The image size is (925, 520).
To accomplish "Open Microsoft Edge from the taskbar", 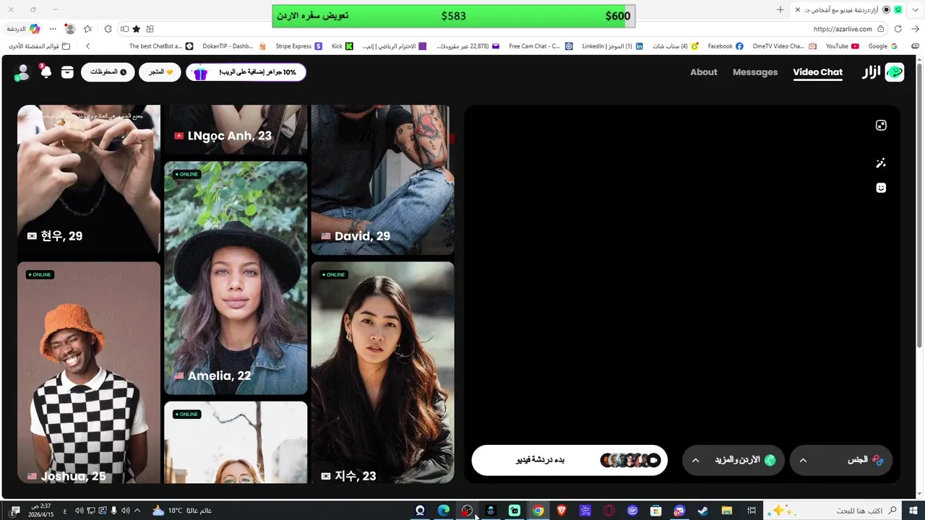I will [x=444, y=511].
